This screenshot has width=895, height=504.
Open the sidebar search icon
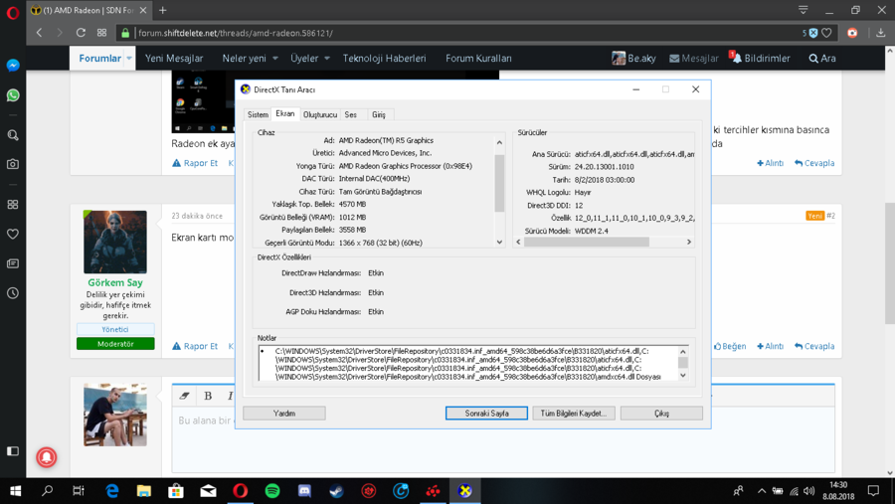(x=13, y=135)
